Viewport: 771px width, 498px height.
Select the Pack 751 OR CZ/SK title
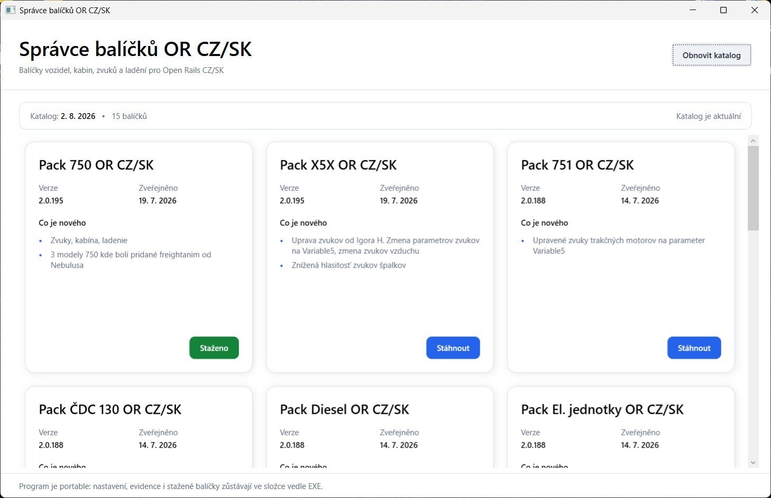pyautogui.click(x=577, y=165)
